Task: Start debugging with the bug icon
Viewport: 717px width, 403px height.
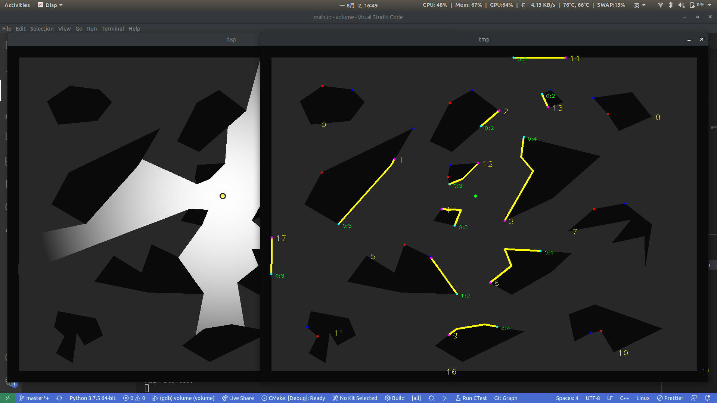Action: (431, 398)
